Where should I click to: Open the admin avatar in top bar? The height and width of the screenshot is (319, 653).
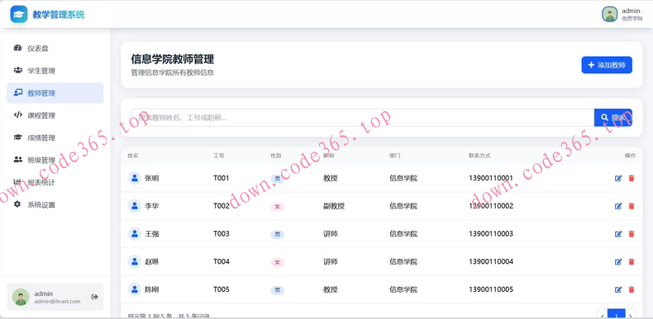(x=609, y=14)
